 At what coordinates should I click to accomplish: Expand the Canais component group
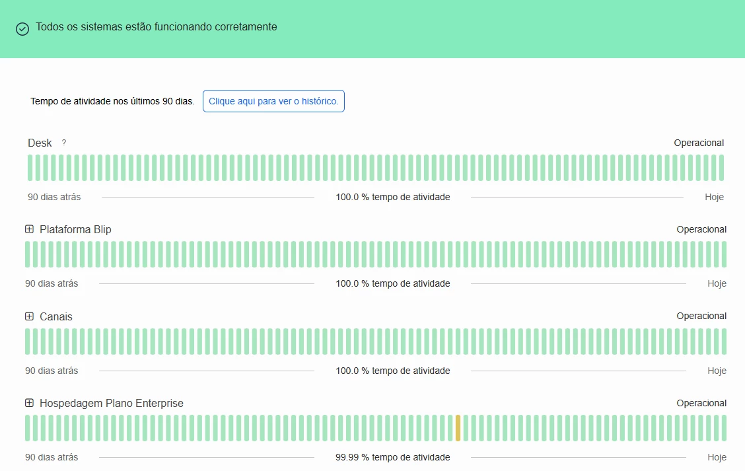point(29,316)
